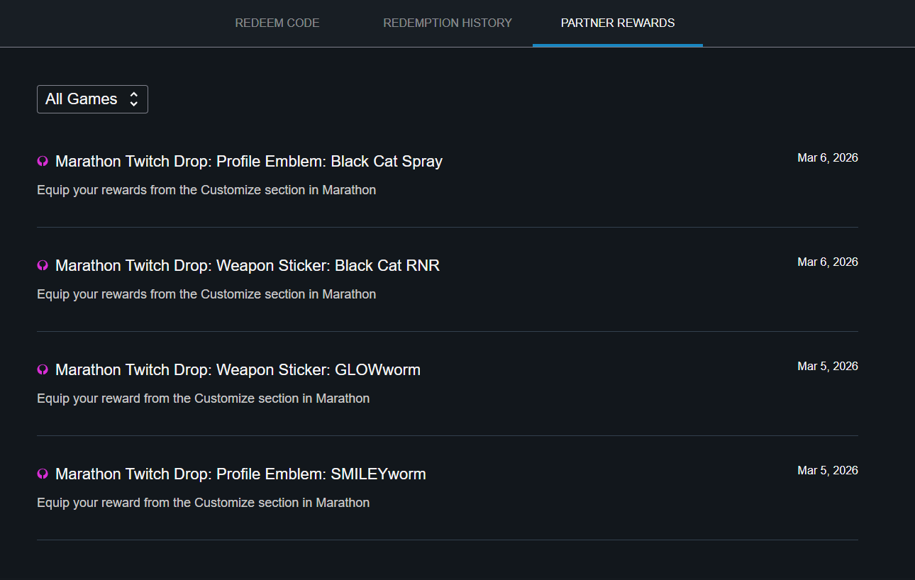Screen dimensions: 915x580
Task: Open the Weapon Sticker: Black Cat RNR title
Action: (x=247, y=266)
